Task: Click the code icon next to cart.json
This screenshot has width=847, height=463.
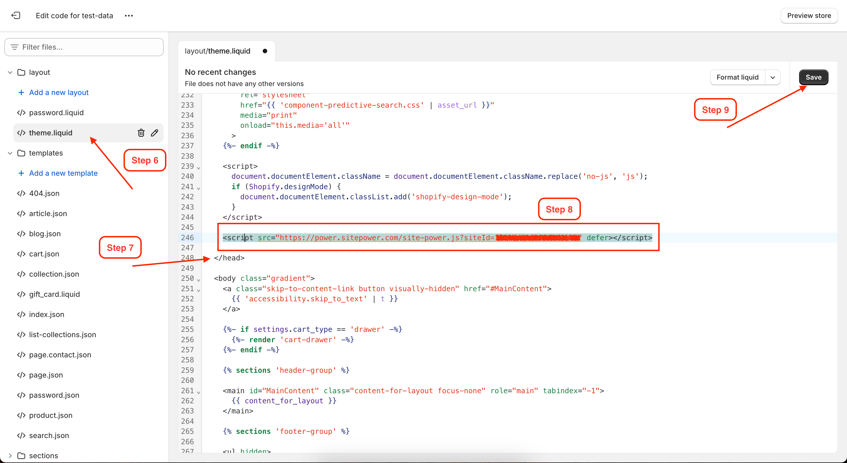Action: 21,254
